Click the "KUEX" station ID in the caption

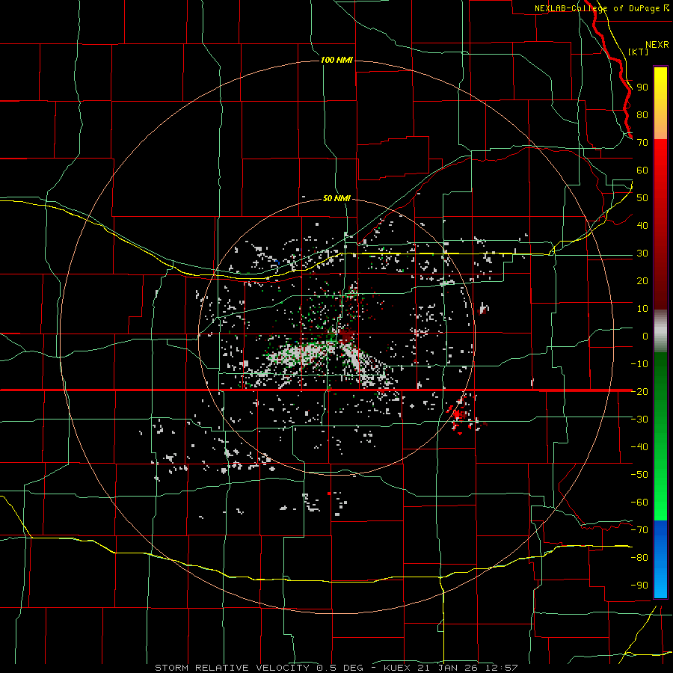click(x=397, y=668)
